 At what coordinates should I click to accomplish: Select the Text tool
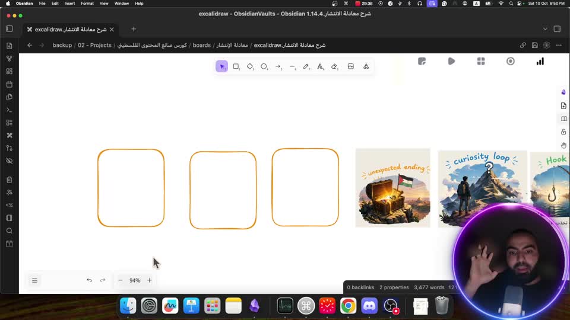pyautogui.click(x=320, y=66)
